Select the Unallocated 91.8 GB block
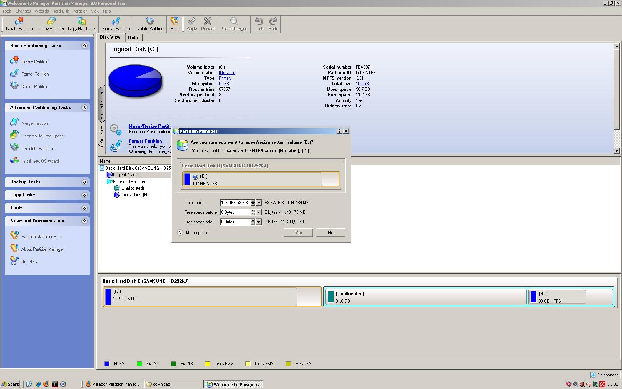This screenshot has width=622, height=389. click(426, 297)
